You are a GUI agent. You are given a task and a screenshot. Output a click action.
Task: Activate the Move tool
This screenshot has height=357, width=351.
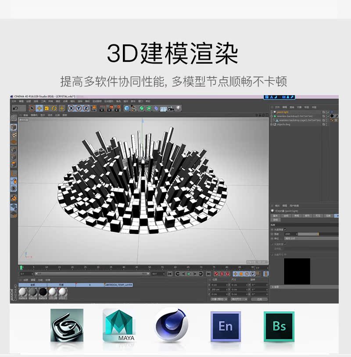tap(39, 108)
